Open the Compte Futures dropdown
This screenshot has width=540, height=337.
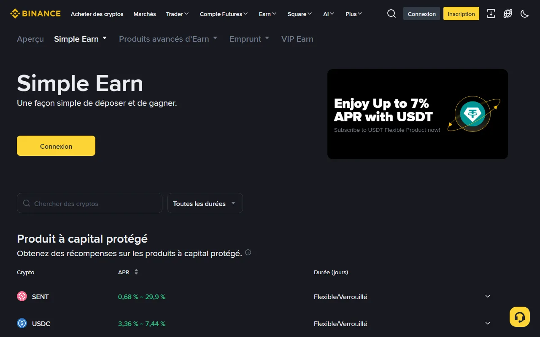point(224,14)
